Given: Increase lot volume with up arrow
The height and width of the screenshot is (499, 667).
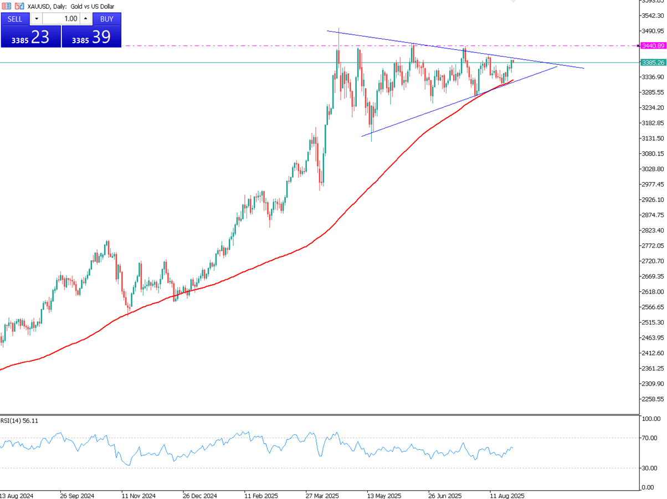Looking at the screenshot, I should pyautogui.click(x=86, y=19).
